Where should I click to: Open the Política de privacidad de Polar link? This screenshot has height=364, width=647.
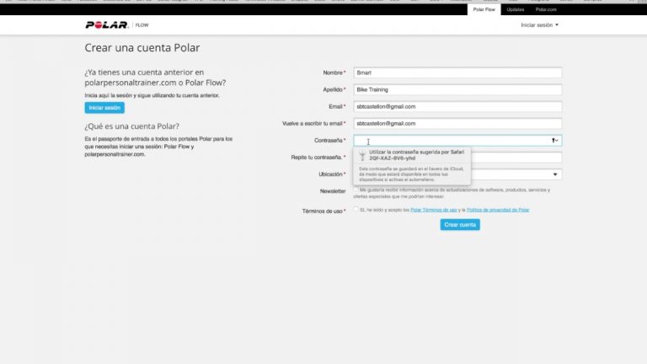498,210
